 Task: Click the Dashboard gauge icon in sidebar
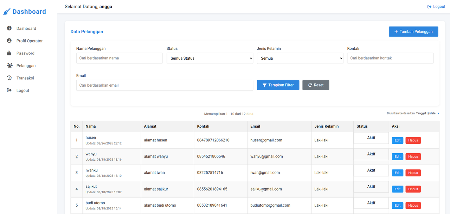(9, 28)
